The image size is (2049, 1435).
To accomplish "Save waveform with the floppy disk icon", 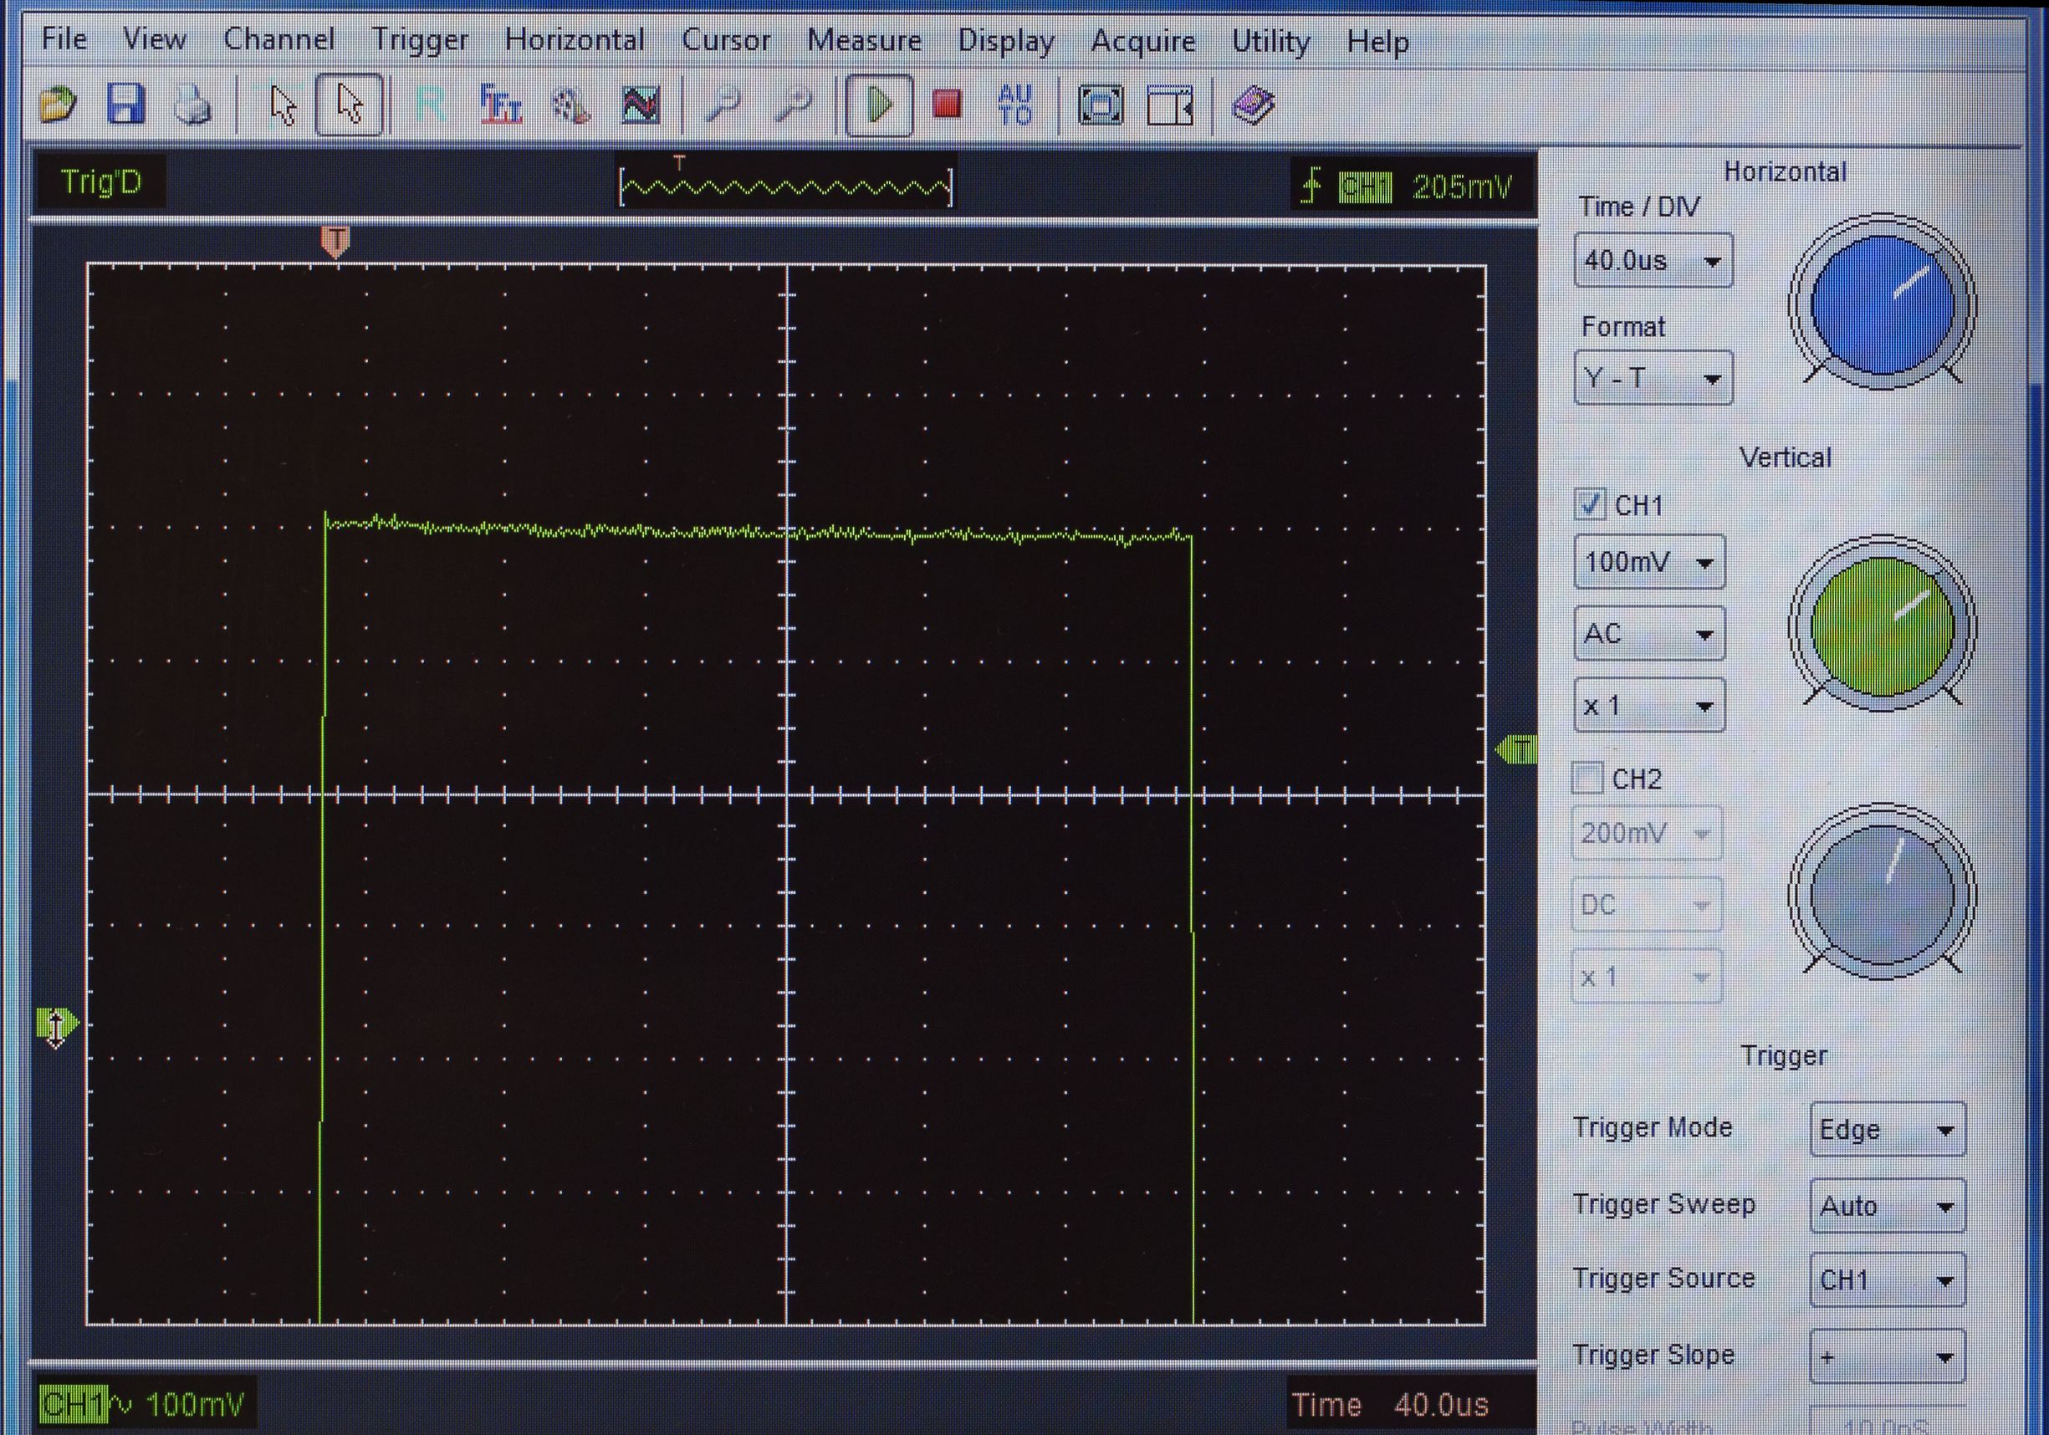I will tap(125, 105).
